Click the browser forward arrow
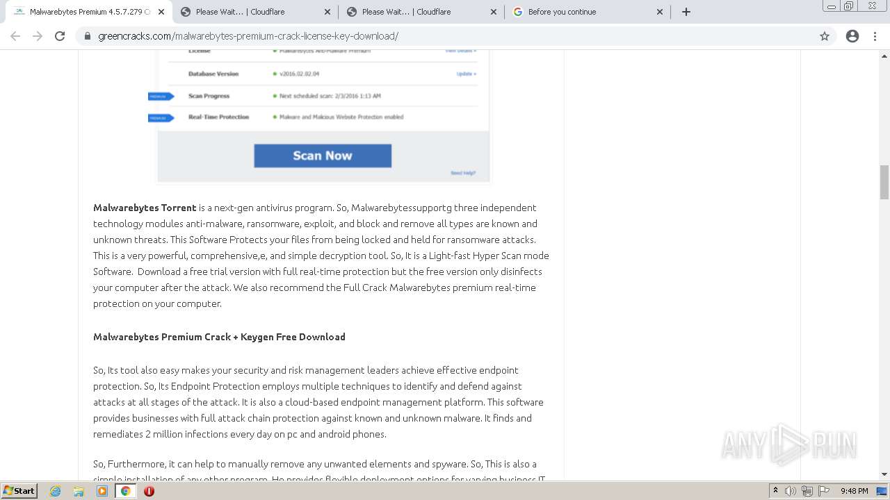 coord(38,36)
